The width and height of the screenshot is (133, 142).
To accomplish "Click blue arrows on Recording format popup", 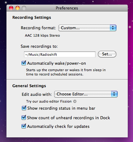I will pyautogui.click(x=113, y=28).
